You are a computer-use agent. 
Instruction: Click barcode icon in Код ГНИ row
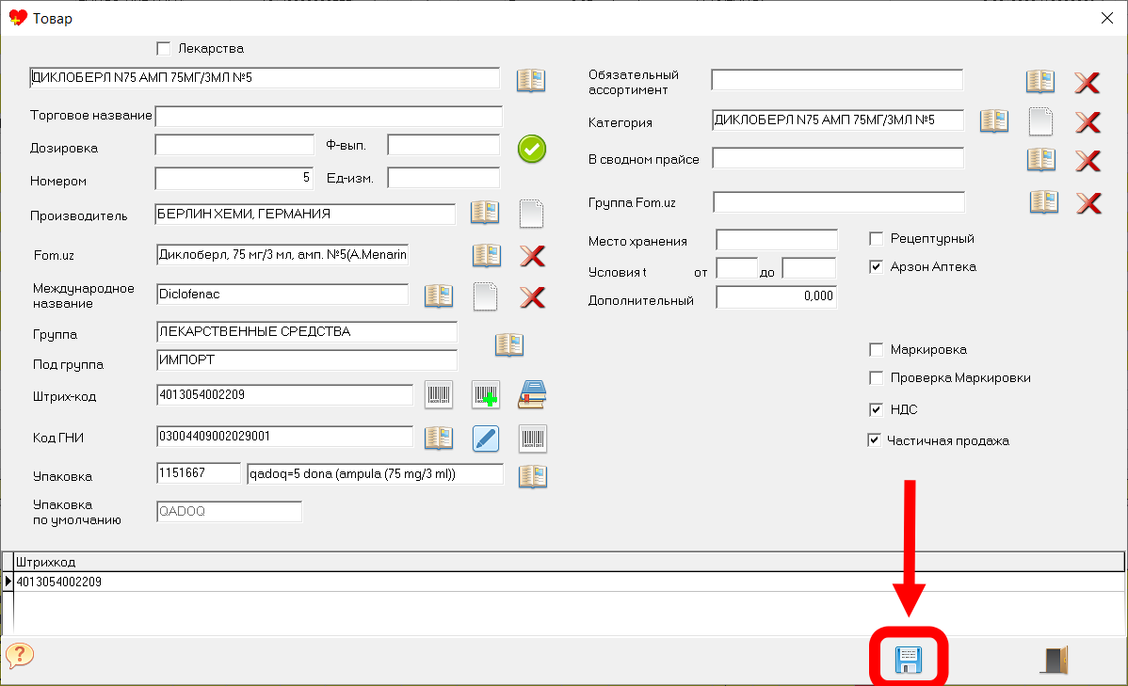532,438
